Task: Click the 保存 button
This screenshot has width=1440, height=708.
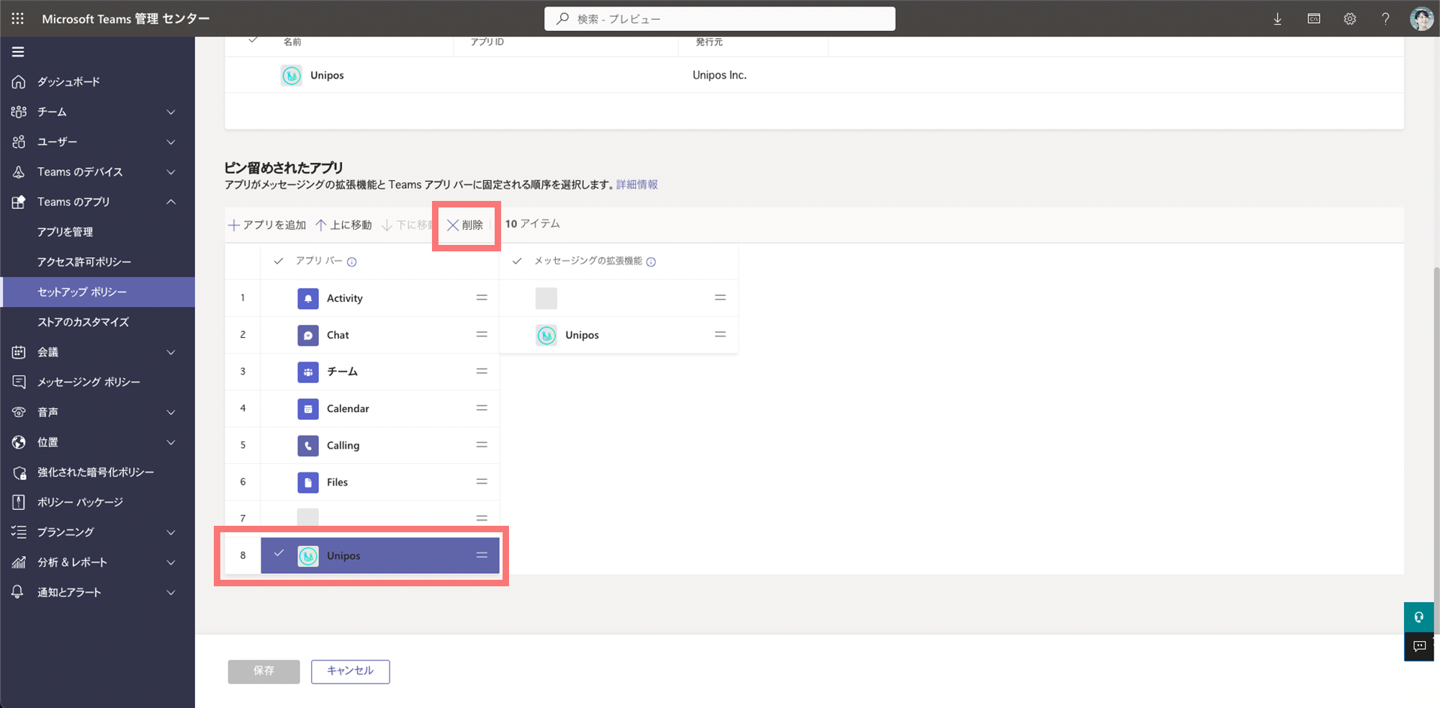Action: click(x=264, y=671)
